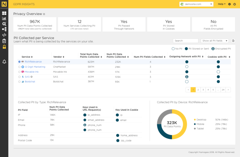Go to pagination page 24

[x=223, y=90]
